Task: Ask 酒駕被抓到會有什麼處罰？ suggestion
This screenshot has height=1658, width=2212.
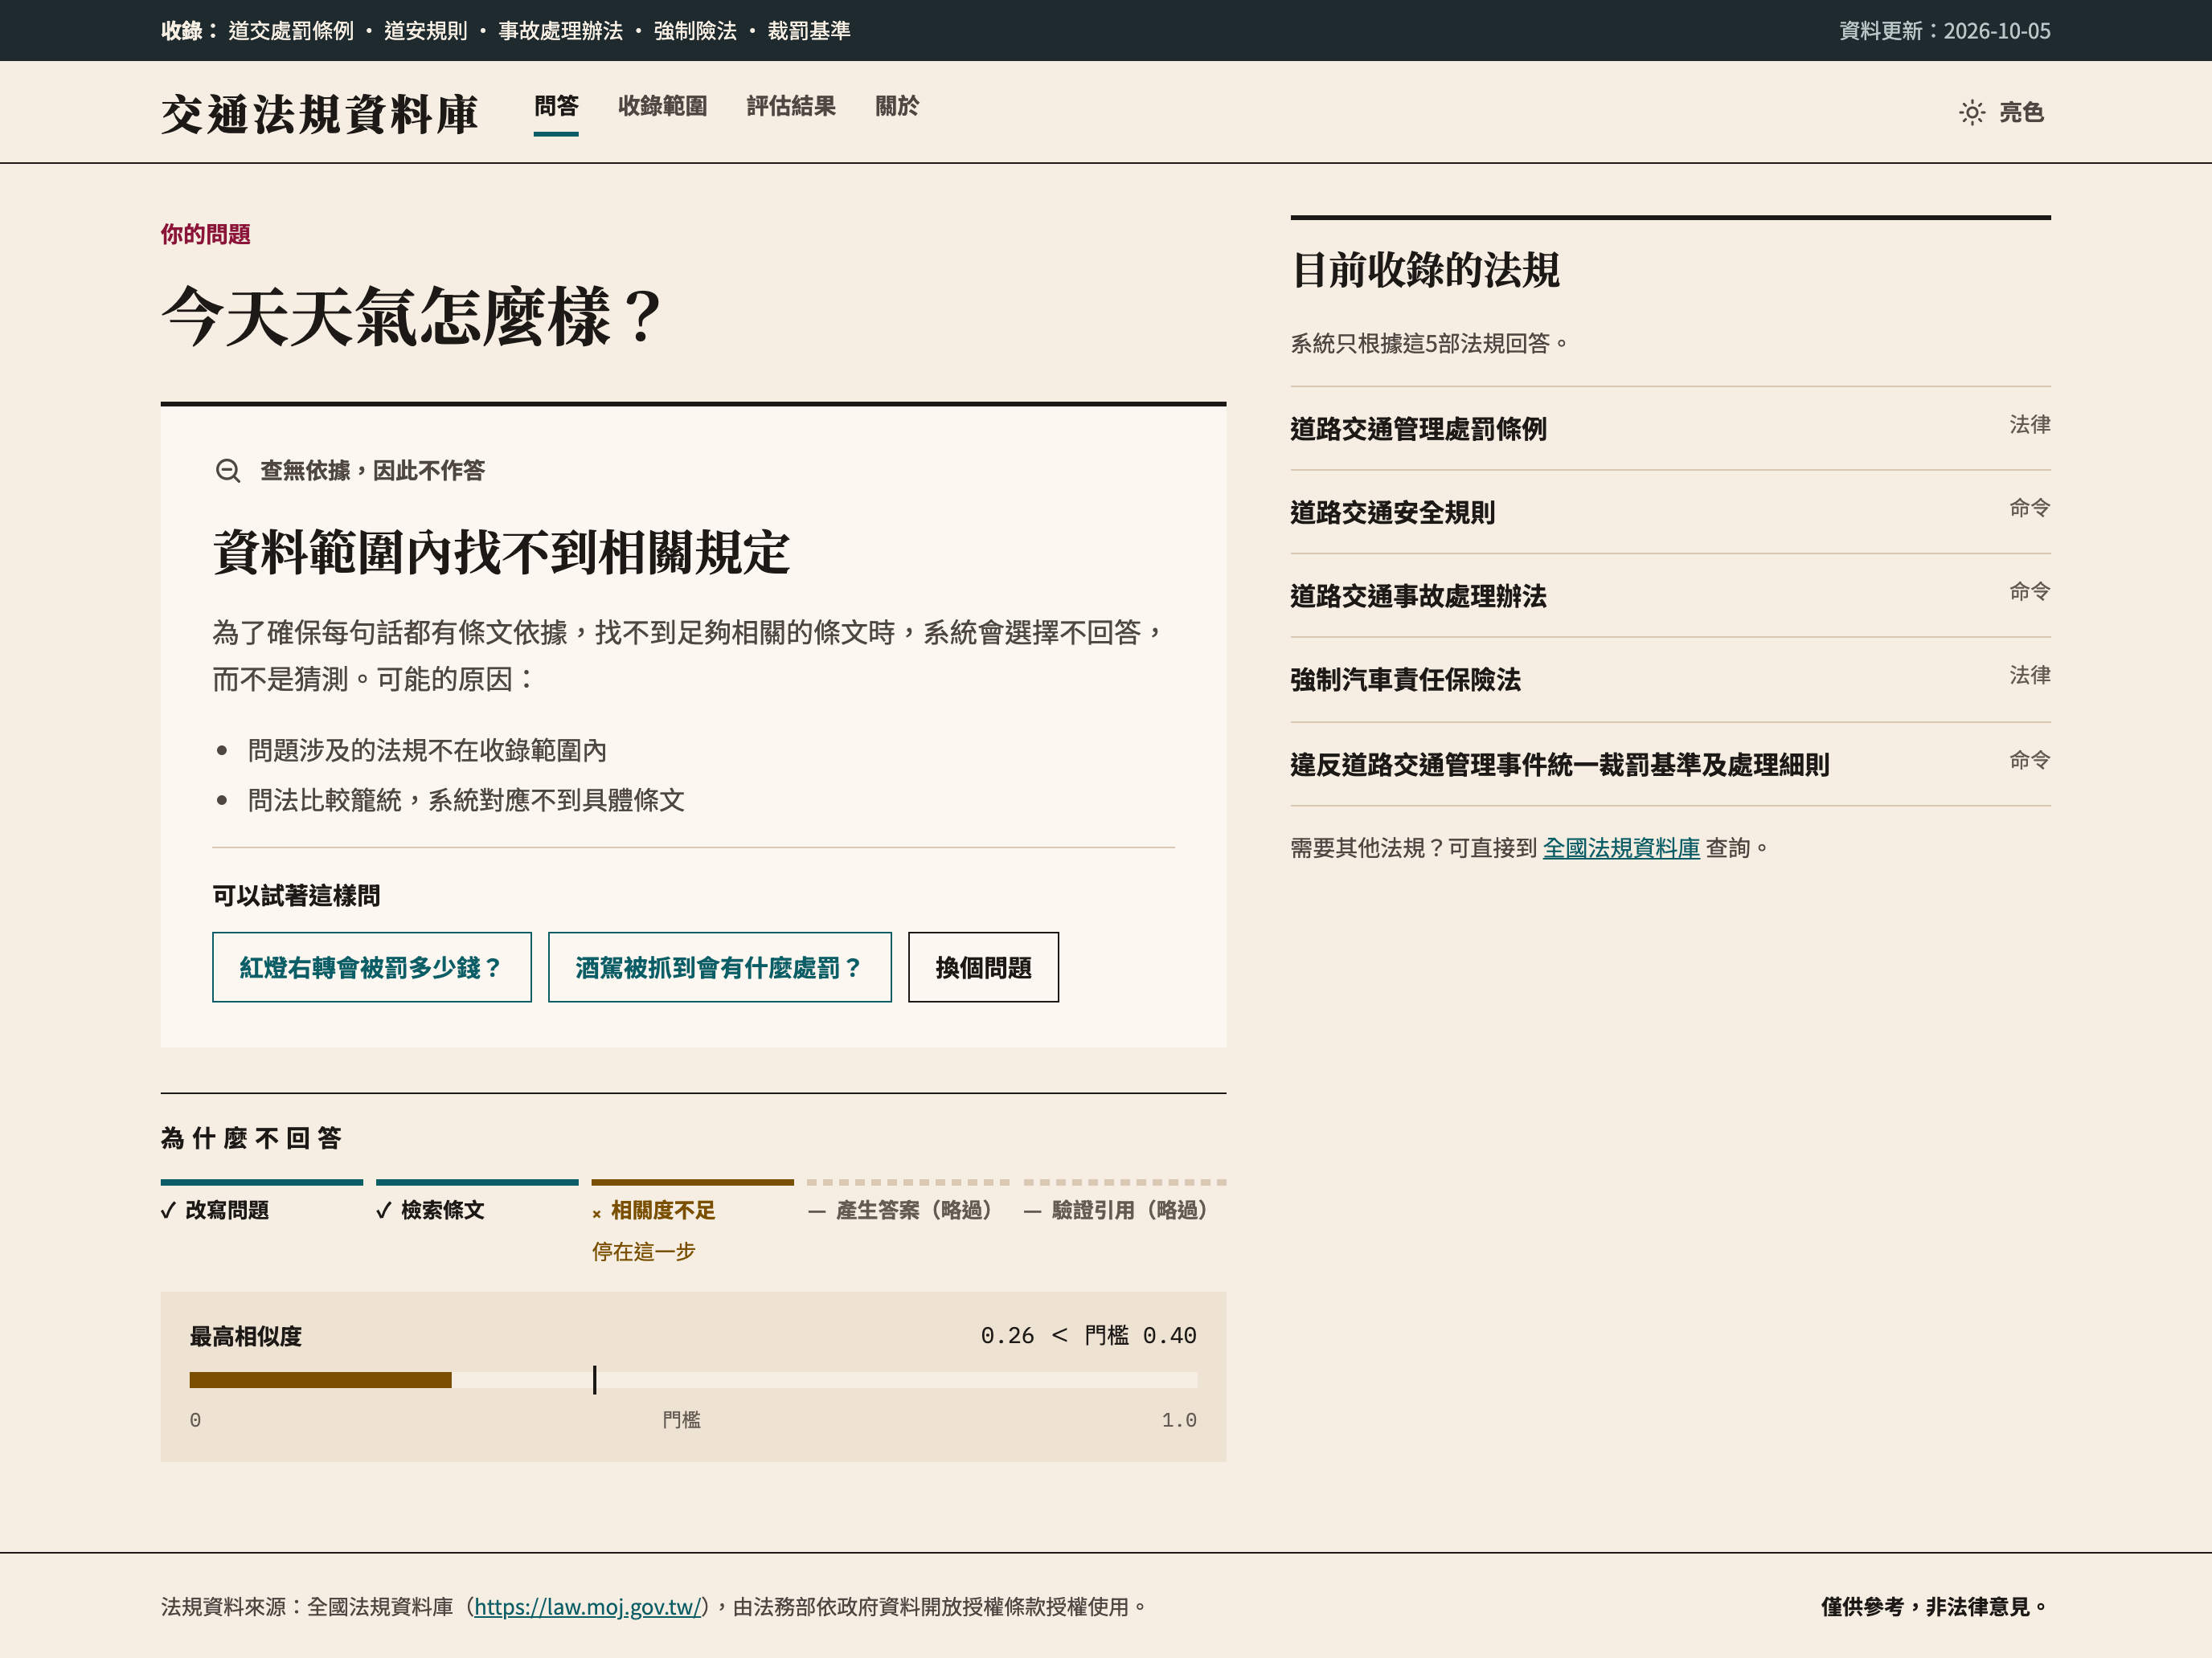Action: pyautogui.click(x=720, y=967)
